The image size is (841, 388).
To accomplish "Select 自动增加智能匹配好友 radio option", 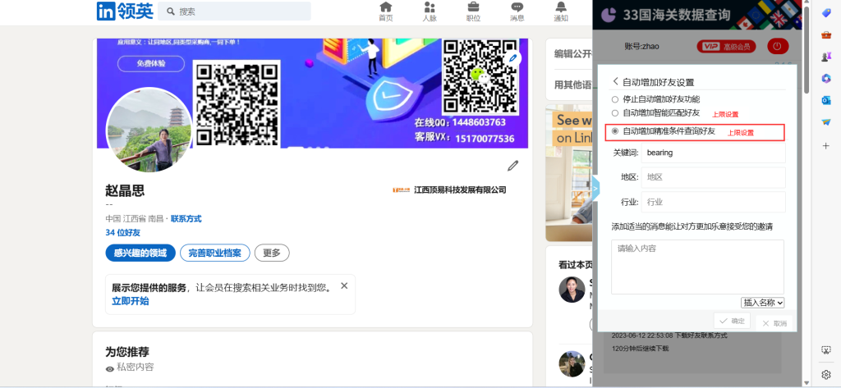I will (x=615, y=113).
